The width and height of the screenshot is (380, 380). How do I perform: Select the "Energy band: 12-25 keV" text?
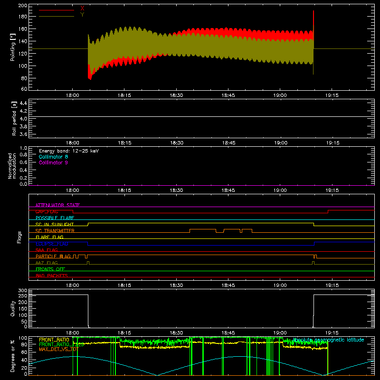click(x=69, y=151)
